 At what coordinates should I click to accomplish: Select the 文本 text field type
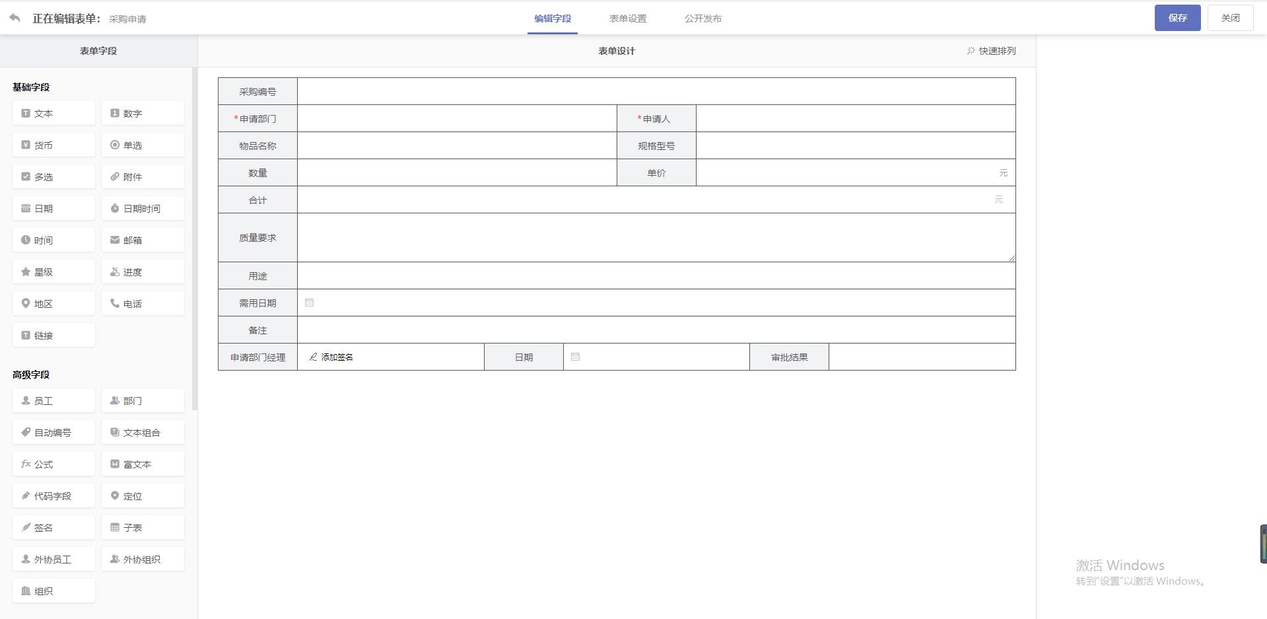53,114
